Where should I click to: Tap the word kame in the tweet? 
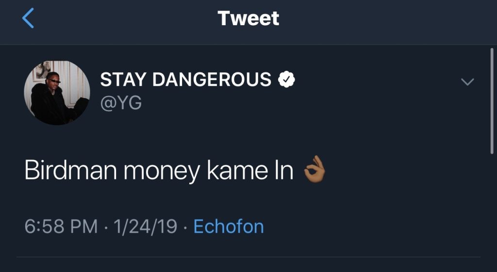[237, 170]
